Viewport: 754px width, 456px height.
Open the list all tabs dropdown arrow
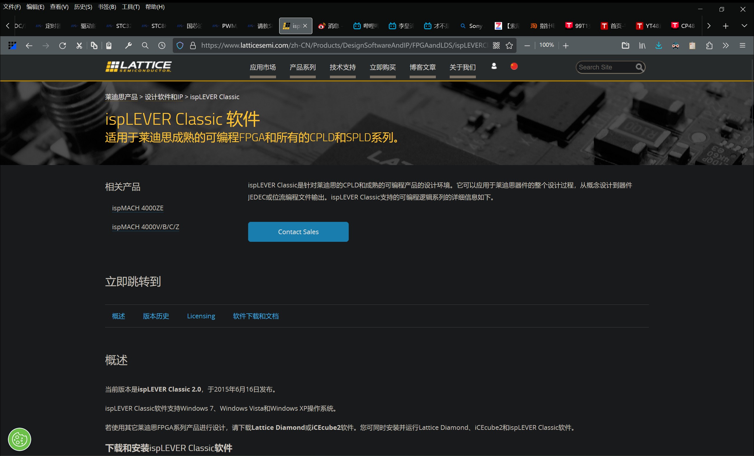tap(744, 26)
